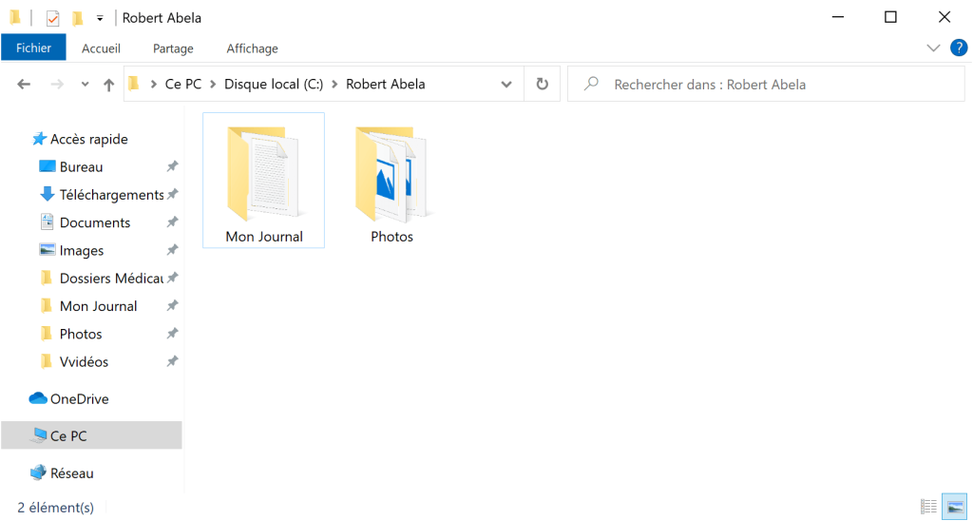Image resolution: width=973 pixels, height=521 pixels.
Task: Open the Photos folder thumbnail
Action: point(391,175)
